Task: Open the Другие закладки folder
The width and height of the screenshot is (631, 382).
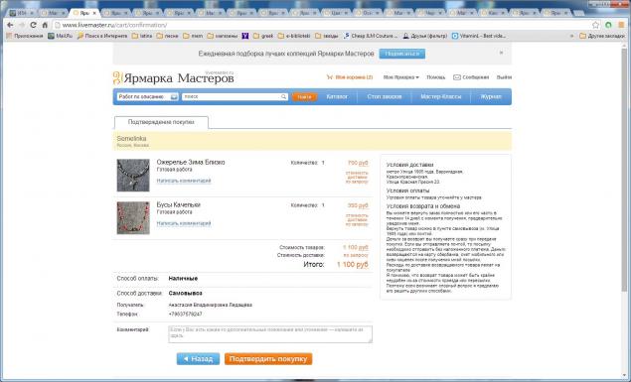Action: [x=602, y=36]
